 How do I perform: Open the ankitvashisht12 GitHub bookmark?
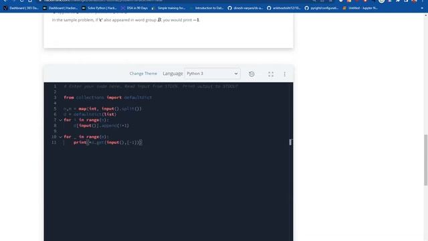[x=284, y=8]
